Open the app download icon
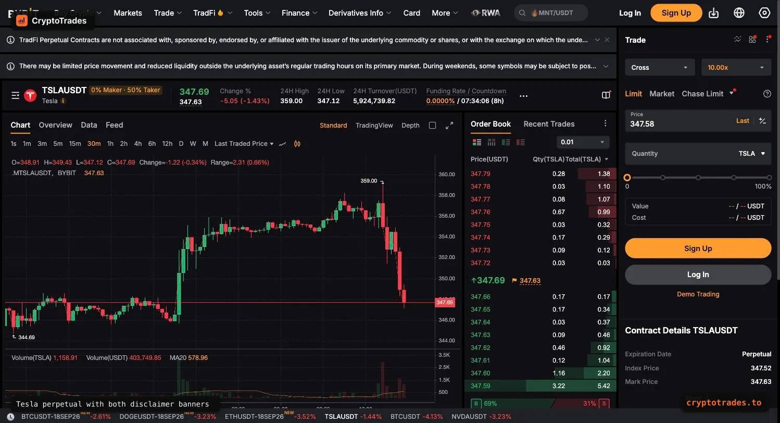The height and width of the screenshot is (423, 780). click(x=714, y=13)
